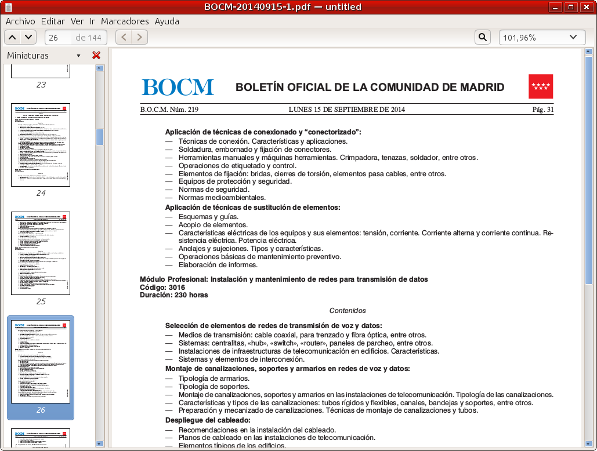This screenshot has width=597, height=451.
Task: Open the search magnifier tool
Action: pos(482,38)
